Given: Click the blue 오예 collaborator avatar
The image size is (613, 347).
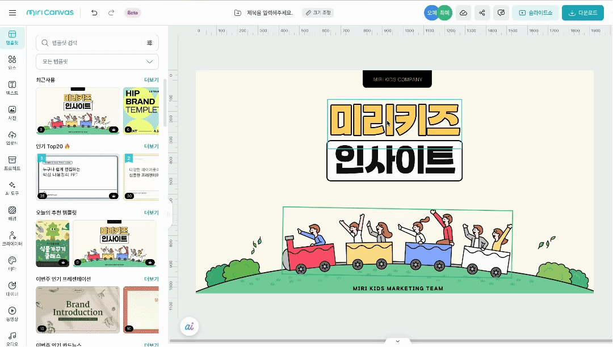Looking at the screenshot, I should point(431,13).
